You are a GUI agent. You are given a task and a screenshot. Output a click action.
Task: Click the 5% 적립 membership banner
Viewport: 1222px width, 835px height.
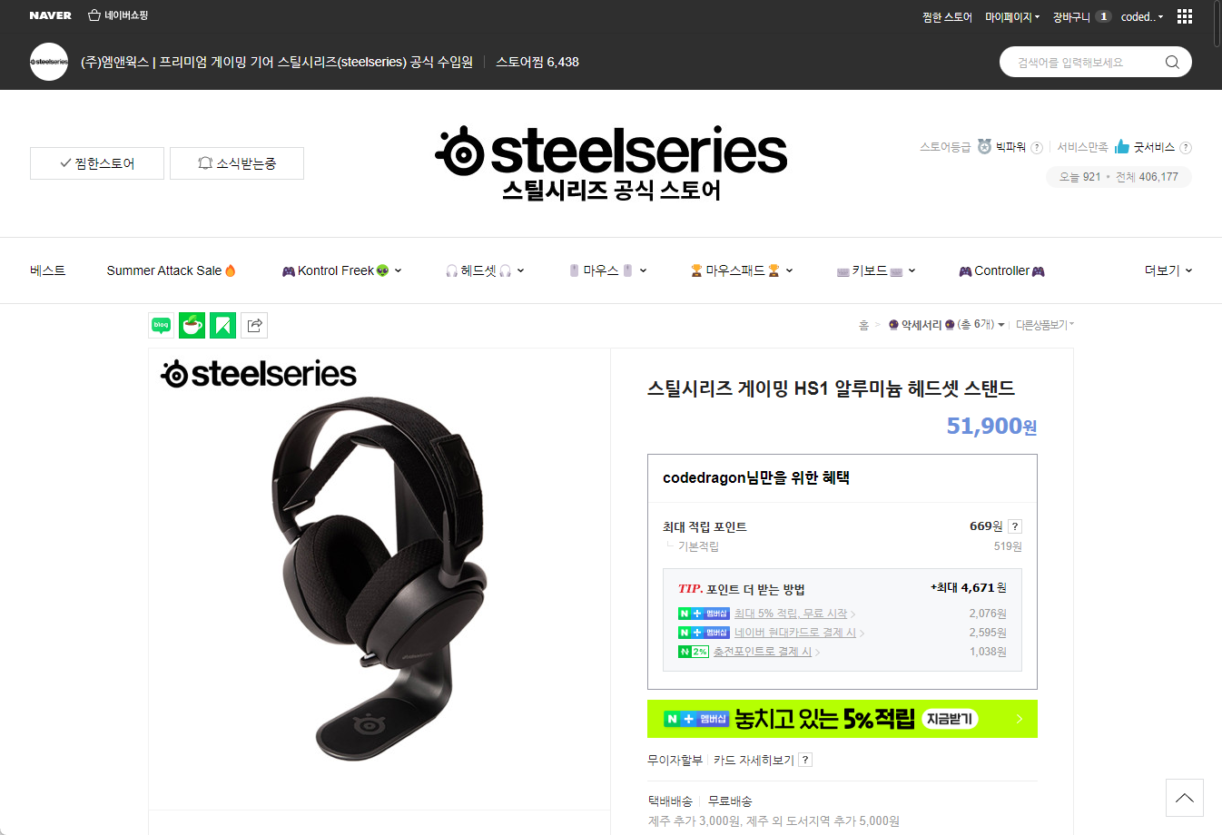[843, 719]
